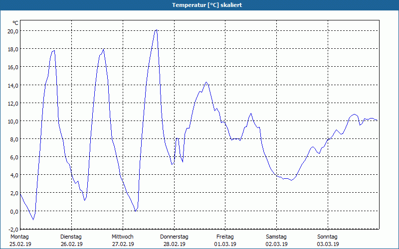
Task: Click the title 'Temperatur [°C] skaliert'
Action: click(x=207, y=5)
